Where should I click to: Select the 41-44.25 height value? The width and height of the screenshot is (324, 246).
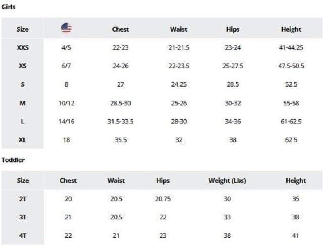pyautogui.click(x=291, y=48)
